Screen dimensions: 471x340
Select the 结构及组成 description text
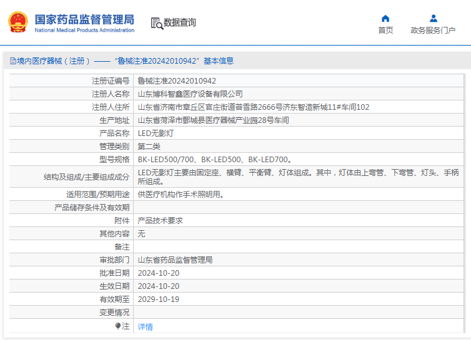(x=299, y=177)
